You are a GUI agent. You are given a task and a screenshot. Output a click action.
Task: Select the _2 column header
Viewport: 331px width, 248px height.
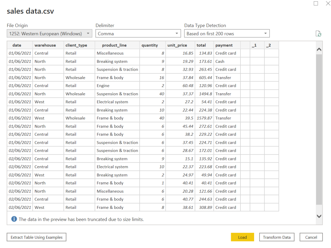coord(272,45)
